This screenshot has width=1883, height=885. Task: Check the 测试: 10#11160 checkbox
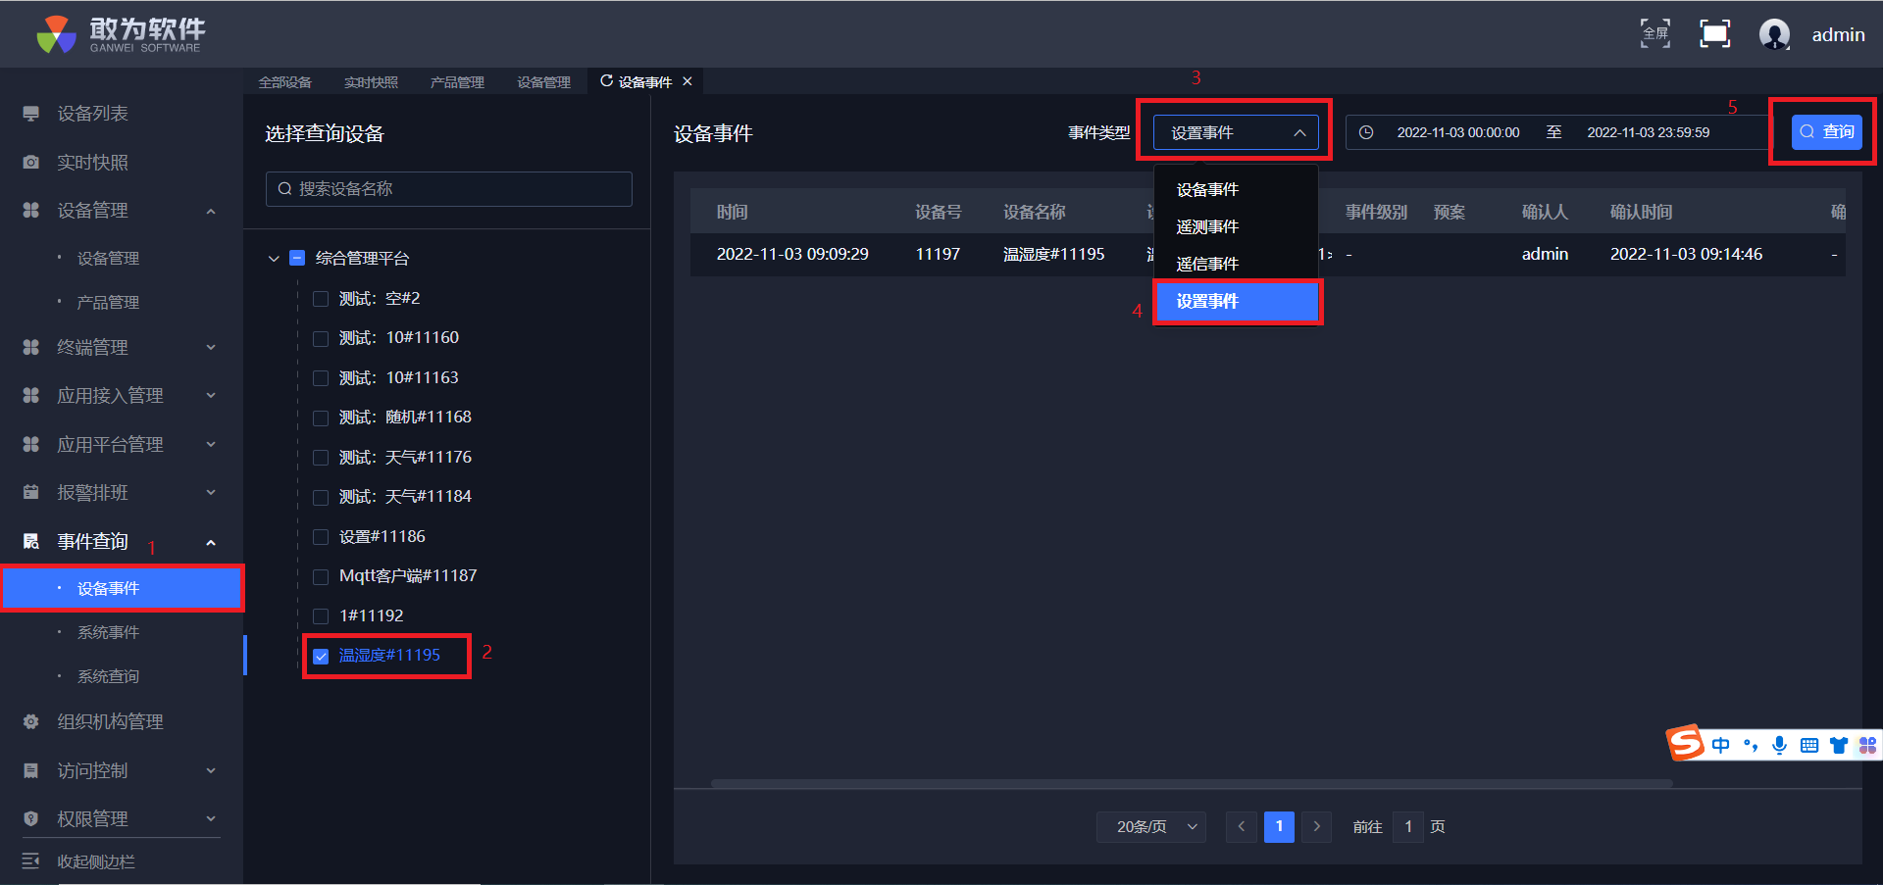pyautogui.click(x=321, y=338)
